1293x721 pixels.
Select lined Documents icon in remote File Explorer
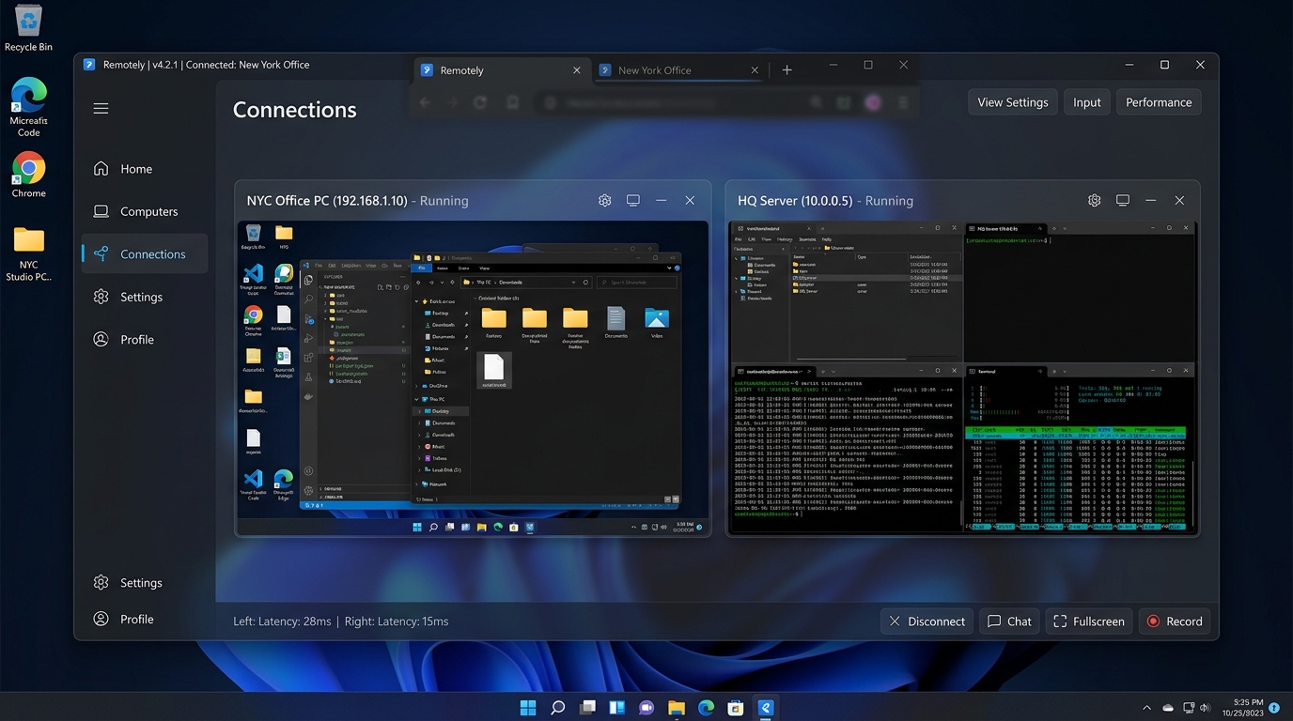tap(615, 319)
